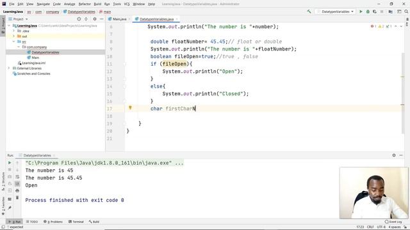Open the Problems tool window button

tap(53, 222)
